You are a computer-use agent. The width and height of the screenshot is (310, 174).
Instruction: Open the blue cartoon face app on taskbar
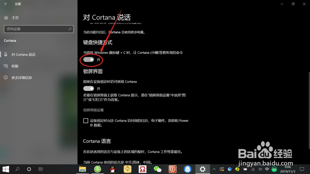[188, 169]
